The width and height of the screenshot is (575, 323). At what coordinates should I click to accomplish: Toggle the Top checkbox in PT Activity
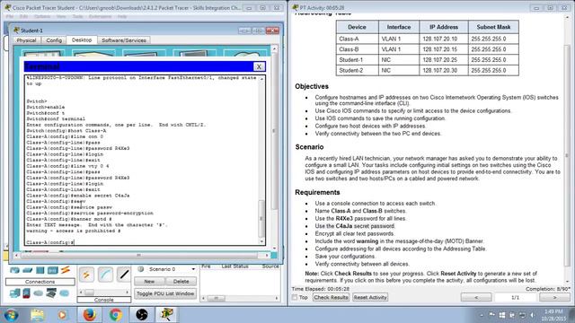point(295,297)
